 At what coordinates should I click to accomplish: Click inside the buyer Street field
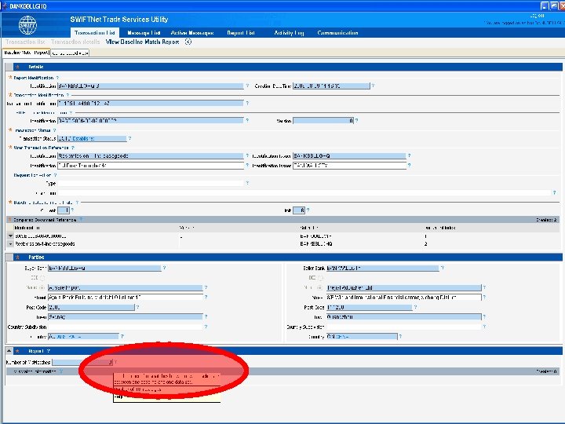coord(126,298)
